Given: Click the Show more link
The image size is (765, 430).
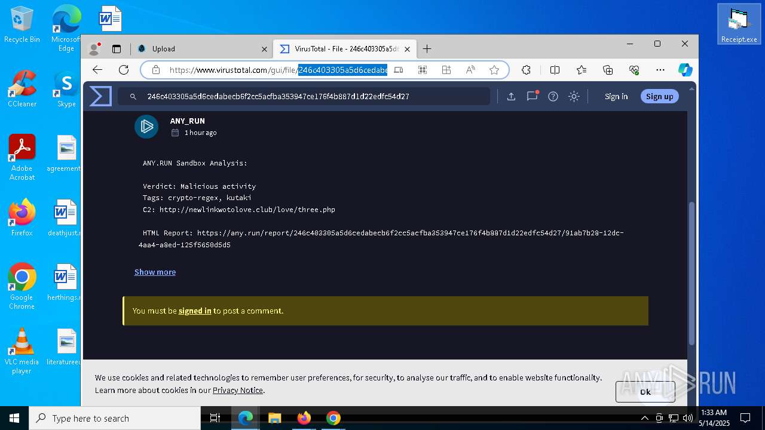Looking at the screenshot, I should tap(155, 272).
